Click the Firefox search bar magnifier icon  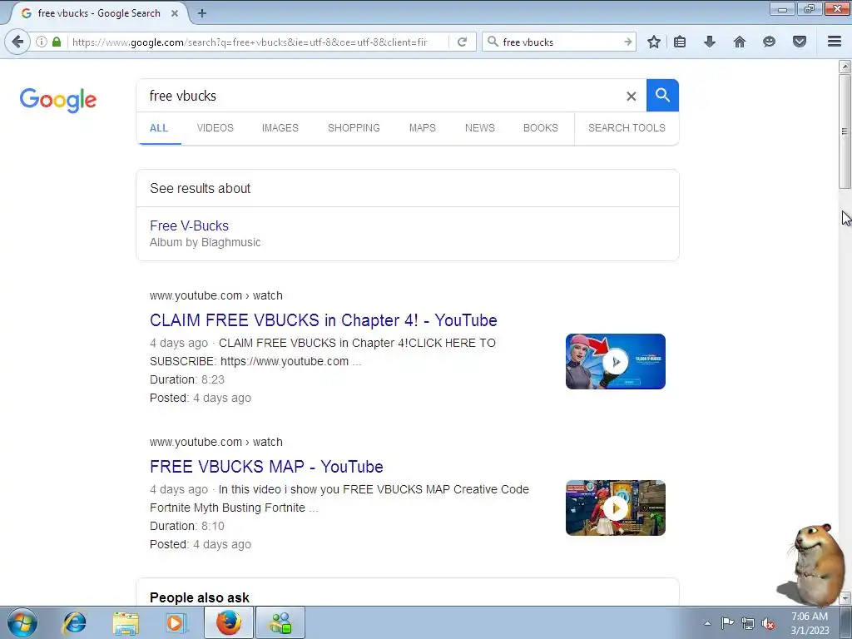(x=493, y=42)
